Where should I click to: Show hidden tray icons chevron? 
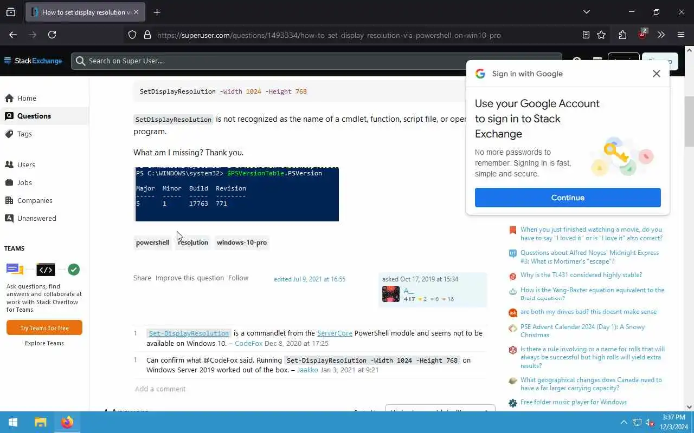click(624, 422)
